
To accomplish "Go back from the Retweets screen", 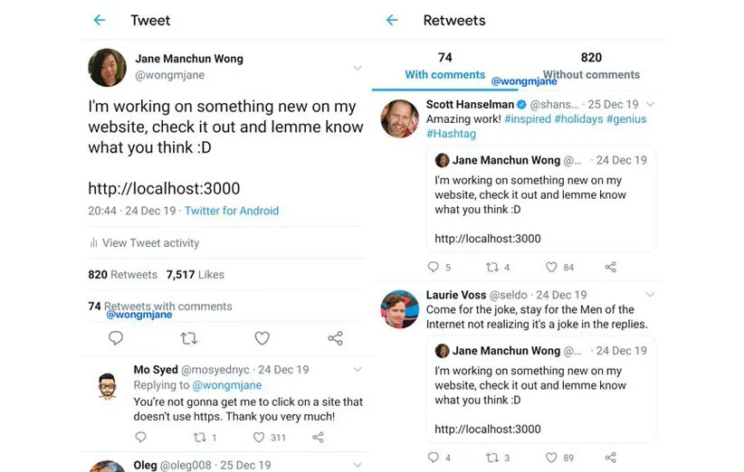I will tap(392, 20).
